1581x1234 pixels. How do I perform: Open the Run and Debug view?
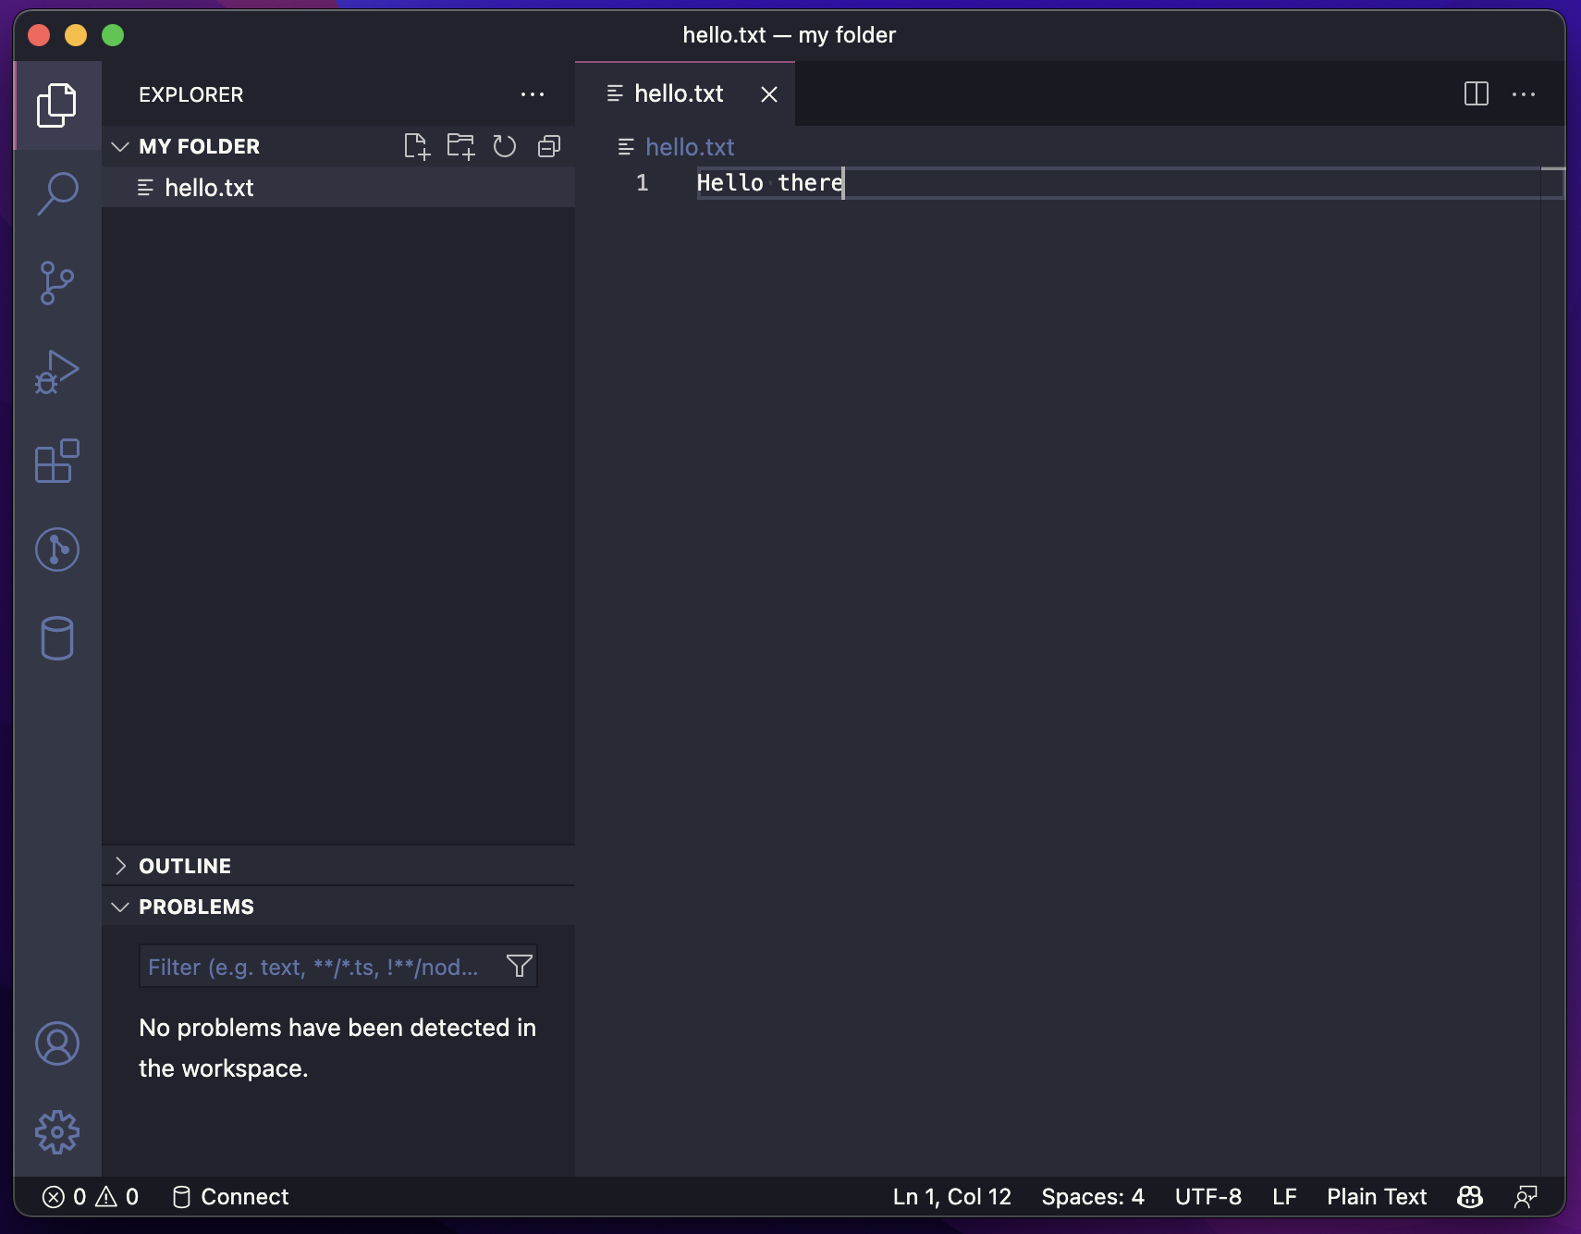(56, 372)
